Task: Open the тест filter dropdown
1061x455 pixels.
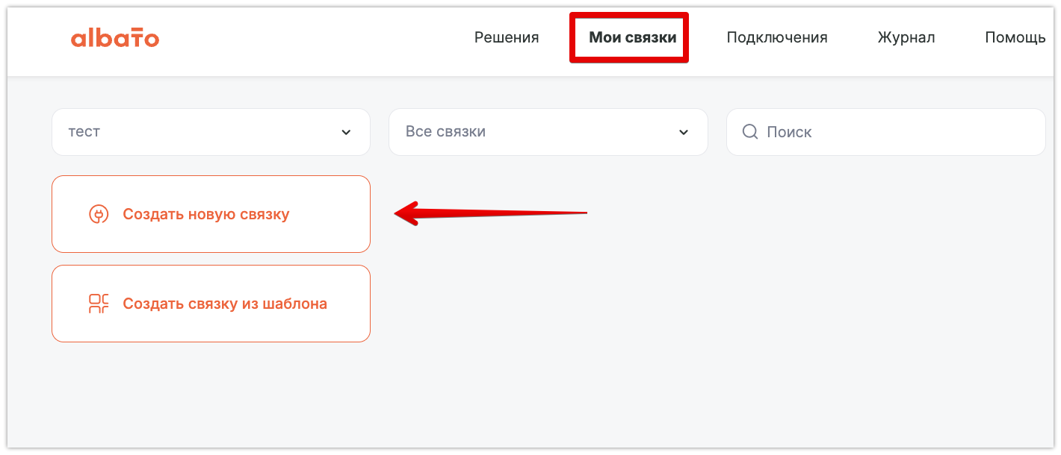Action: point(202,132)
